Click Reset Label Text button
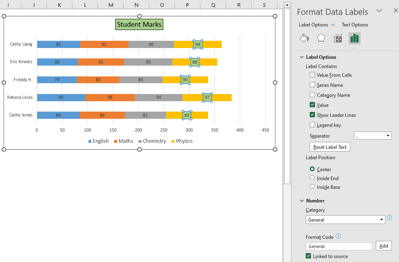399x262 pixels. tap(330, 147)
